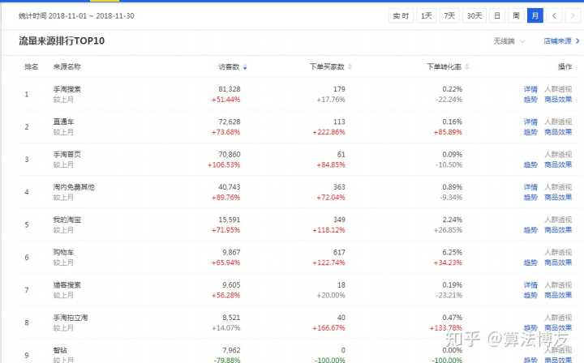584x363 pixels.
Task: Click visitor count 81,328
Action: [229, 89]
